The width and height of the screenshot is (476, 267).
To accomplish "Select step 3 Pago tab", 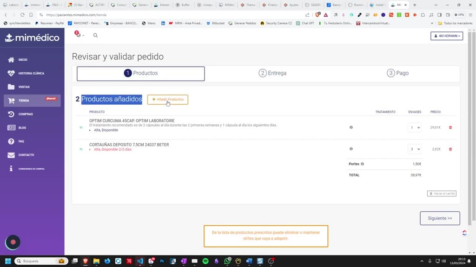I will pyautogui.click(x=398, y=73).
